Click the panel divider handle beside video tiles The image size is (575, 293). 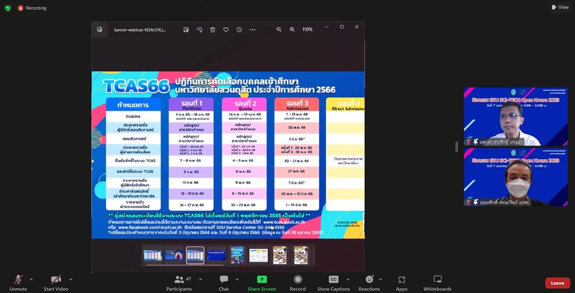click(456, 147)
